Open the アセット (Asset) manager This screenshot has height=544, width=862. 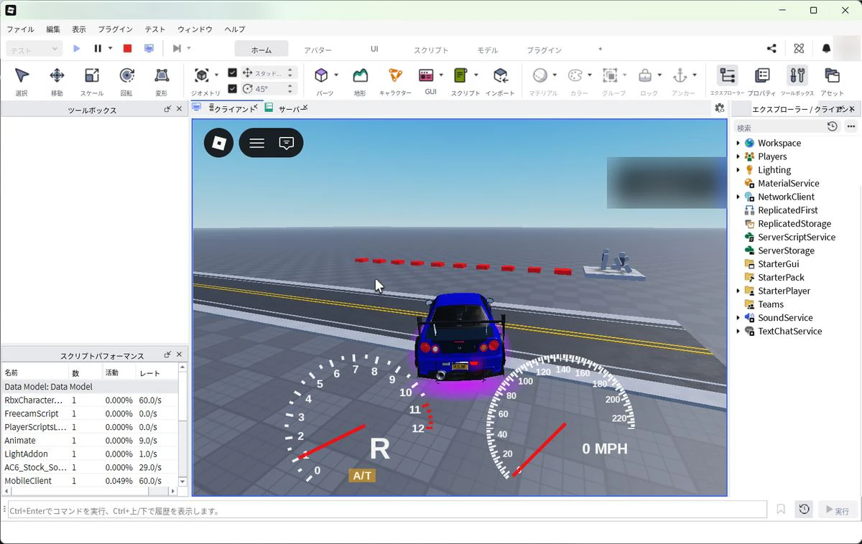[x=832, y=81]
